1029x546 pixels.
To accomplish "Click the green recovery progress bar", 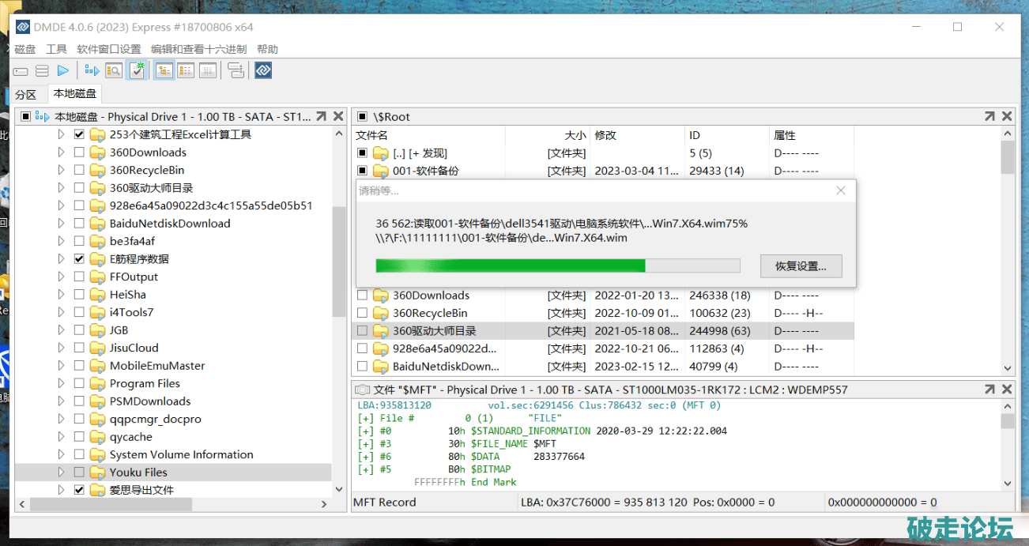I will tap(511, 265).
